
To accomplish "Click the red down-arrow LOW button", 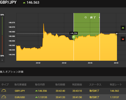I will click(123, 39).
